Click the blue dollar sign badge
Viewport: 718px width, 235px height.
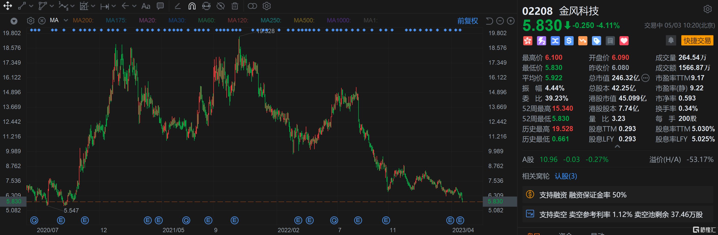click(569, 41)
